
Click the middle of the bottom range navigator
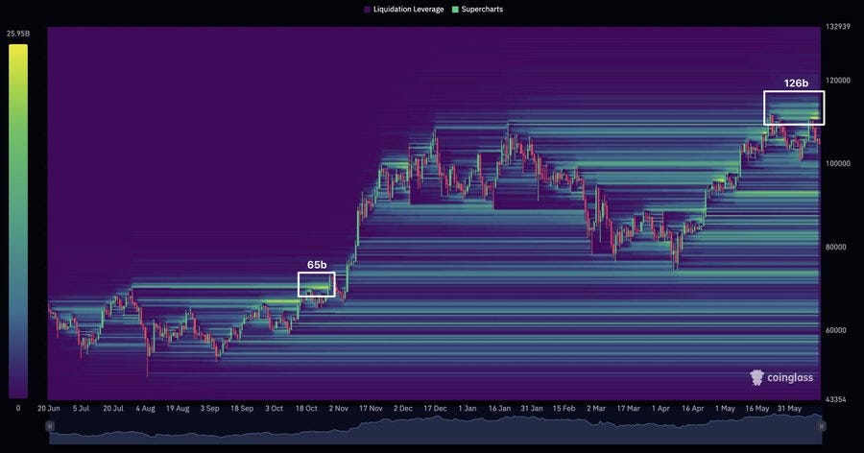click(434, 432)
